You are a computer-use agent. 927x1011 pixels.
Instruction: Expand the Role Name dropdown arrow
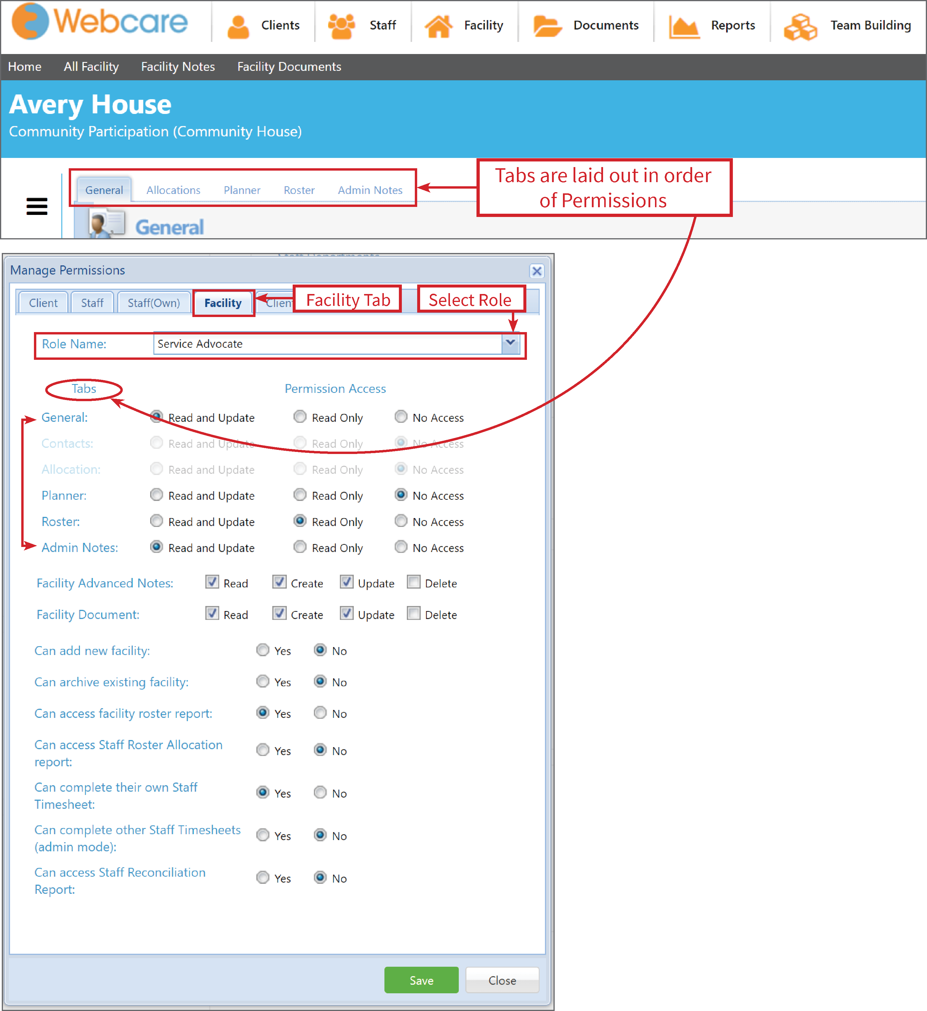[510, 343]
